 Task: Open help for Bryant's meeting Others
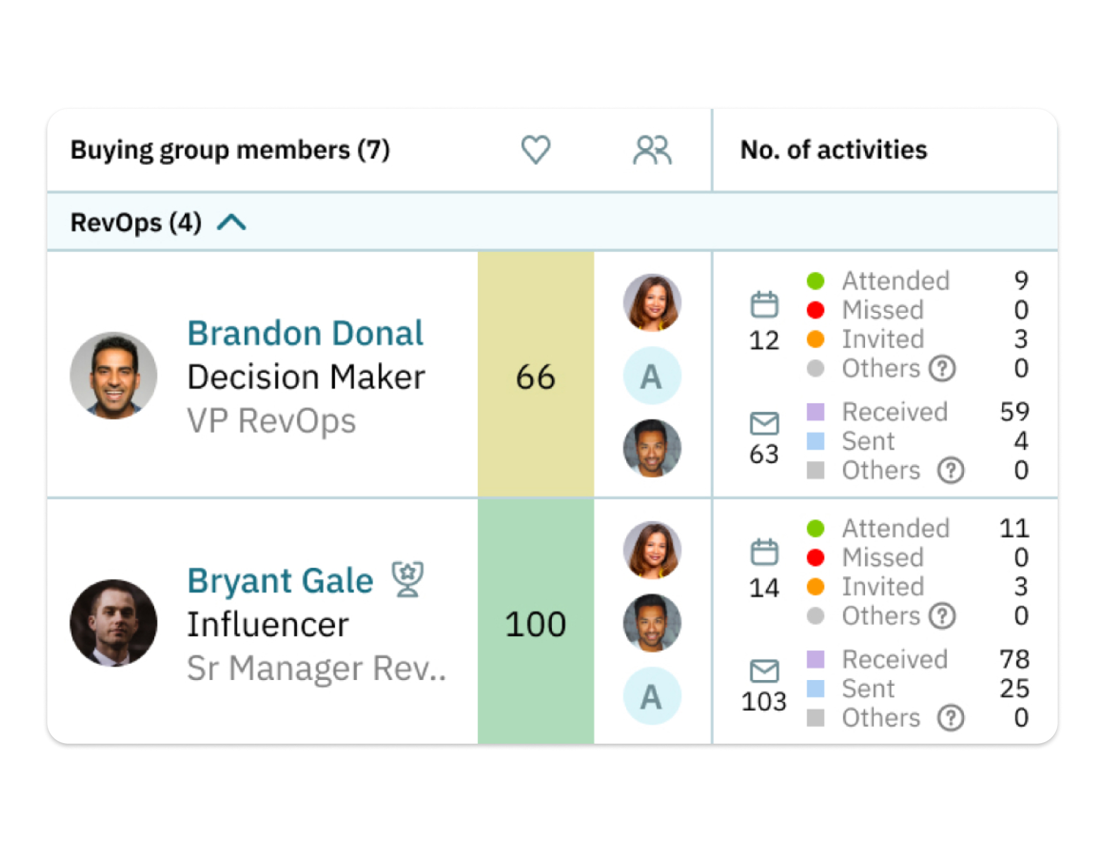[x=942, y=616]
